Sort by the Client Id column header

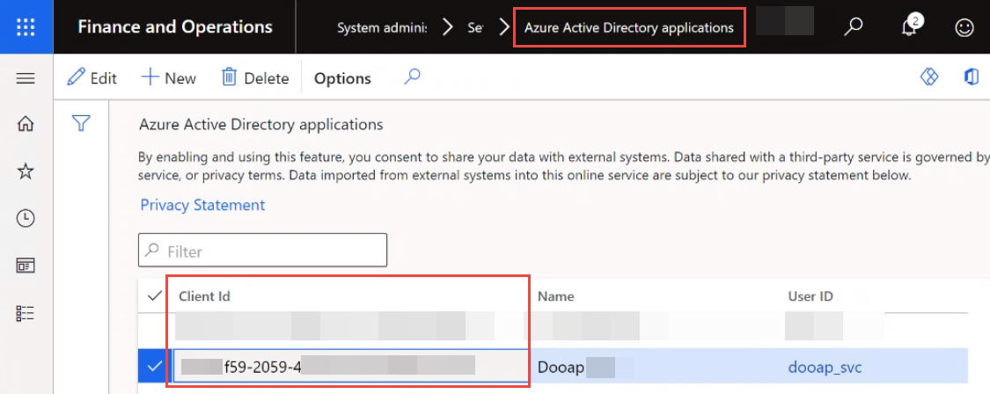tap(204, 296)
